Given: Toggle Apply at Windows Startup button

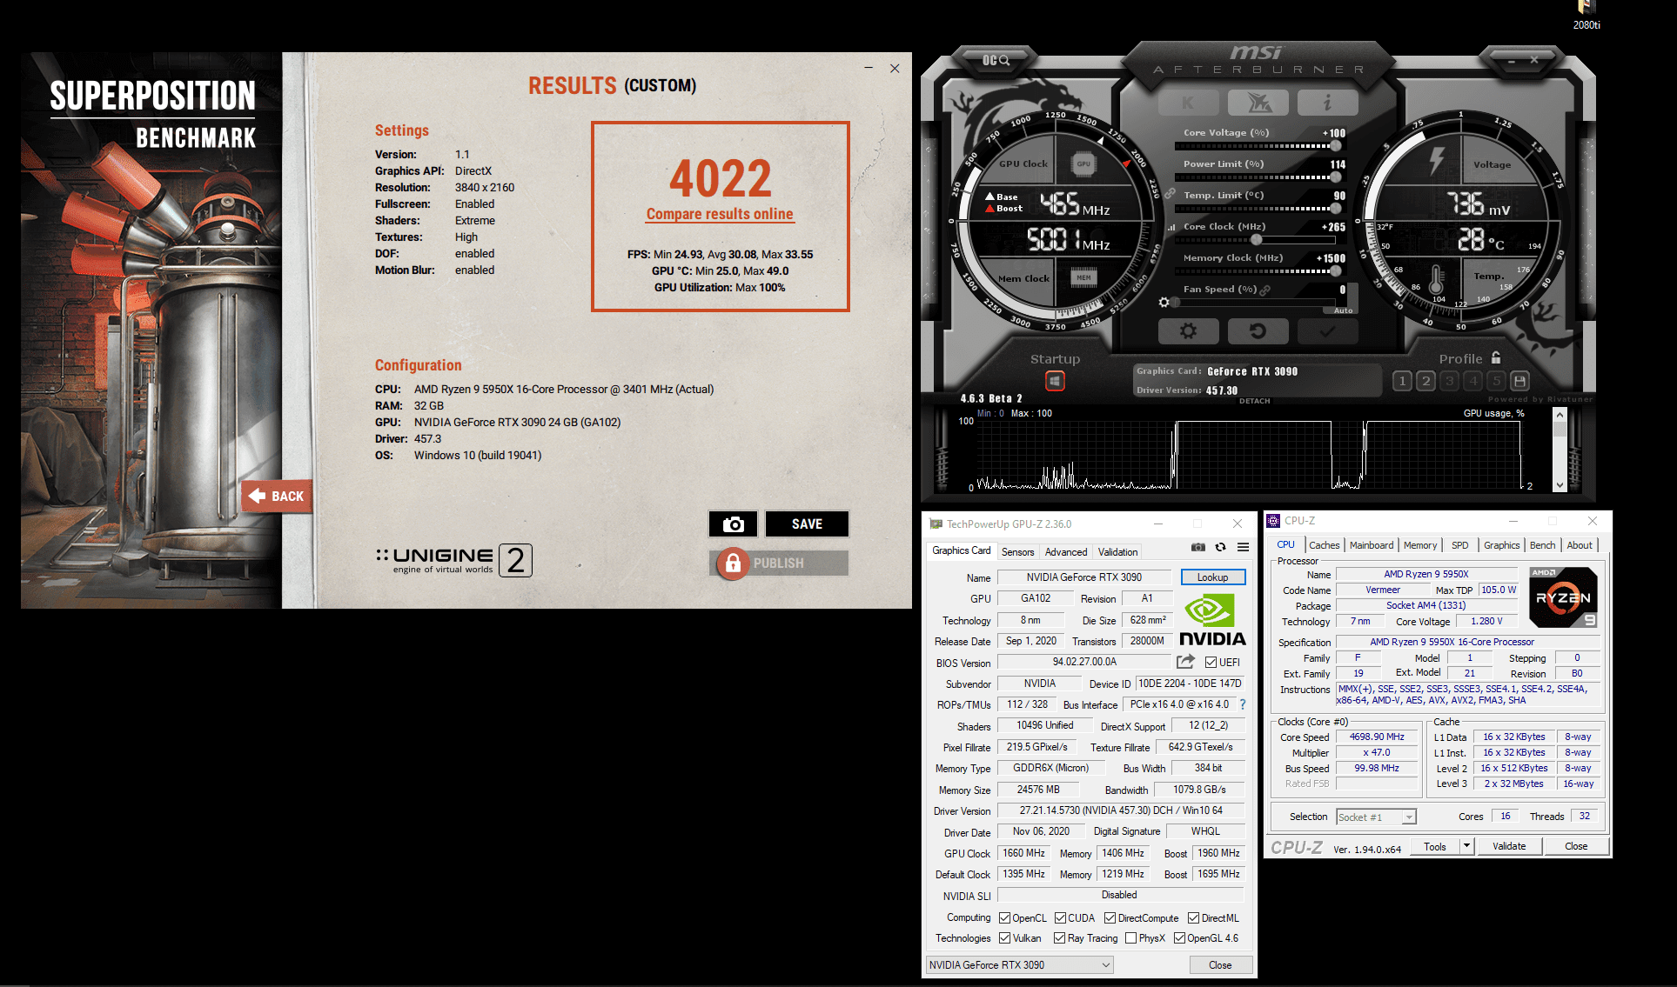Looking at the screenshot, I should tap(1055, 381).
